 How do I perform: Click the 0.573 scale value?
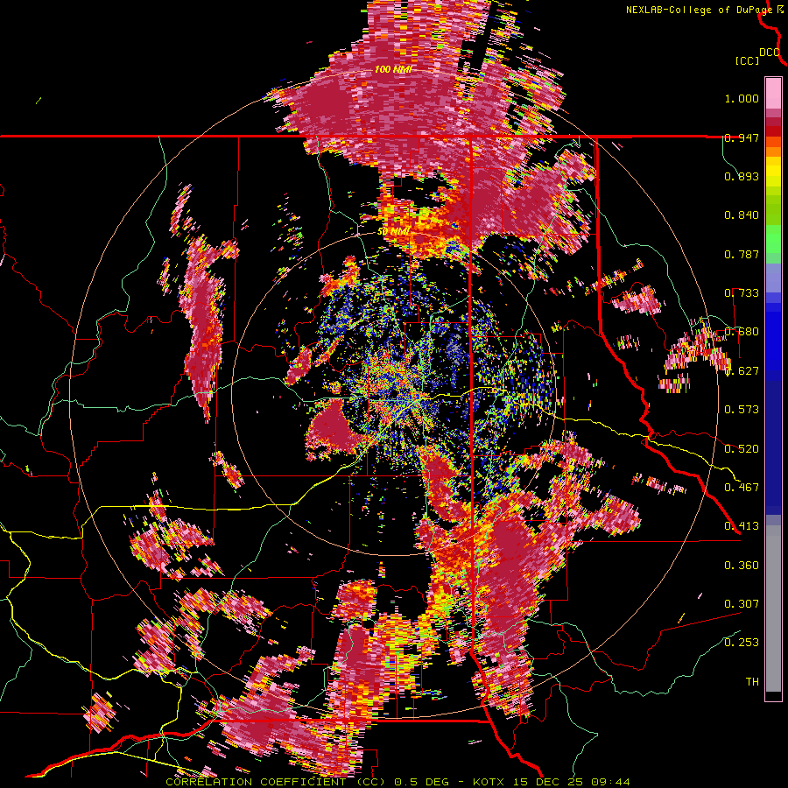[x=742, y=410]
